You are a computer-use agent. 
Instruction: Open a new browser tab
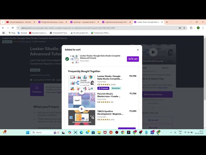[167, 22]
